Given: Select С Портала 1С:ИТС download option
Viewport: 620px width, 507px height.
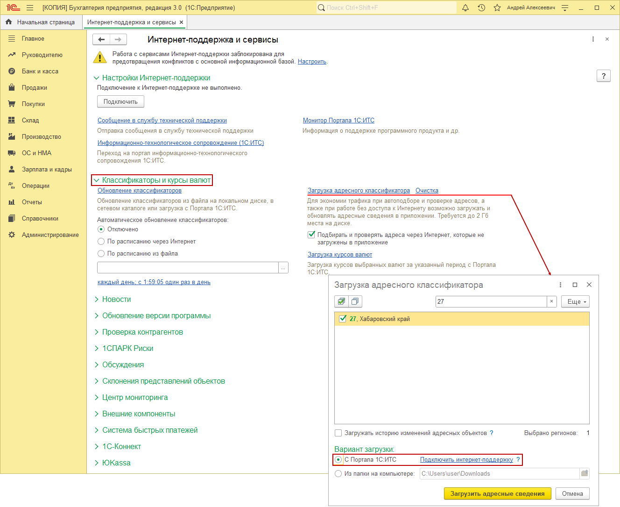Looking at the screenshot, I should (338, 460).
